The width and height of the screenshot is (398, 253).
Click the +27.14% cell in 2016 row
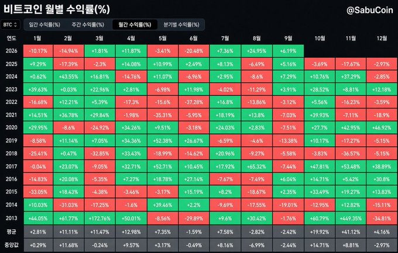(x=194, y=179)
